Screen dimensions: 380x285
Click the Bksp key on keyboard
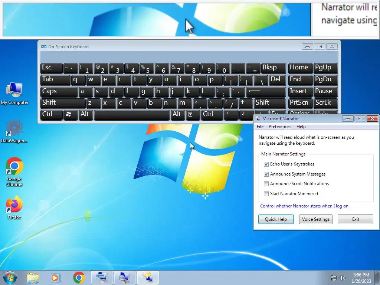[x=273, y=69]
